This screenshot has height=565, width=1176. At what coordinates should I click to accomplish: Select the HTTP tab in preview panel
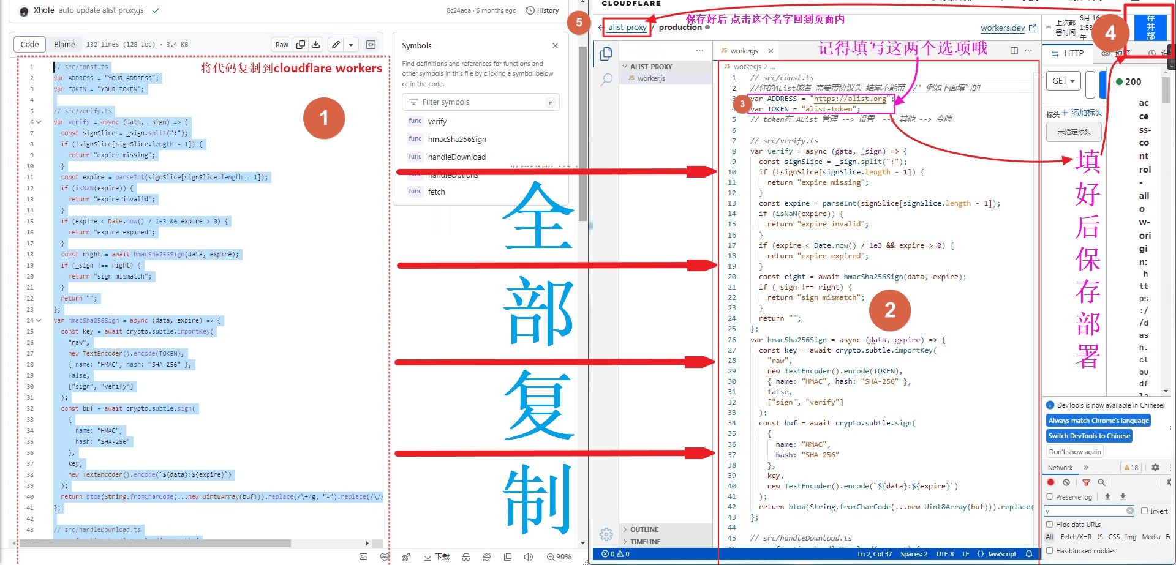1068,54
